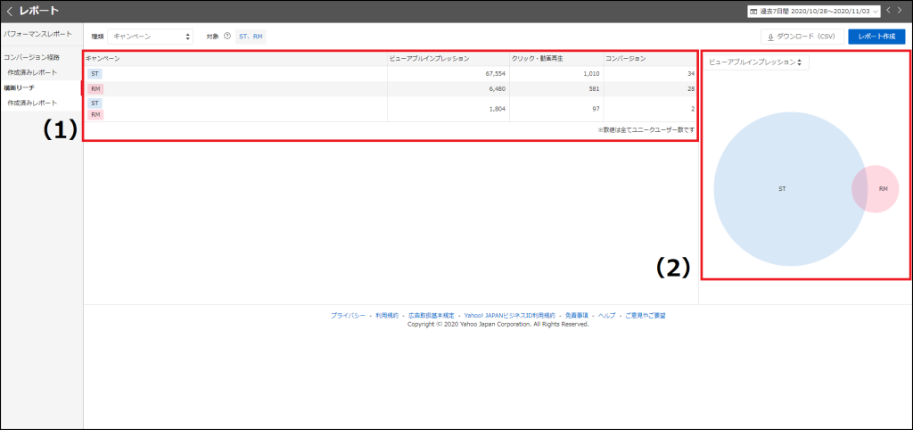
Task: Click the RM tag in the second table row
Action: [95, 89]
